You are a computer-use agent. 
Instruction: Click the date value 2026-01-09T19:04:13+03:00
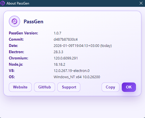(x=76, y=46)
